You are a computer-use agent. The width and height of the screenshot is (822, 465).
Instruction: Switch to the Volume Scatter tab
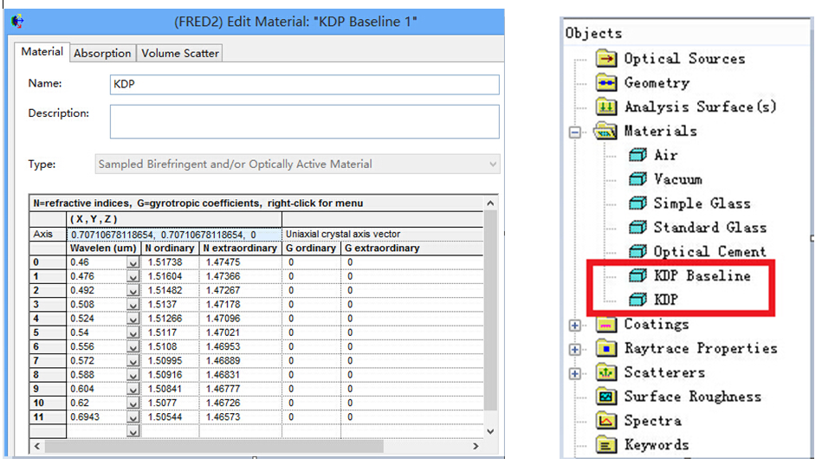pyautogui.click(x=180, y=53)
